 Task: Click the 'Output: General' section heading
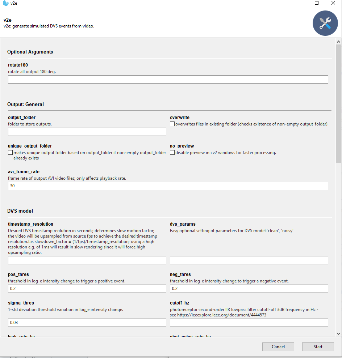click(x=25, y=105)
